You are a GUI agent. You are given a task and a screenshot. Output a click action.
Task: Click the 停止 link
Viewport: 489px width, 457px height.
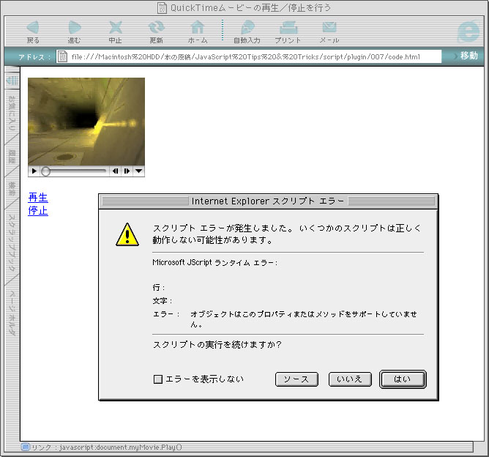point(38,211)
